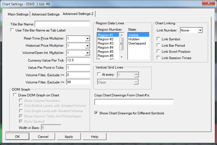Close the Chart Settings dialog
217x145 pixels.
coord(209,3)
